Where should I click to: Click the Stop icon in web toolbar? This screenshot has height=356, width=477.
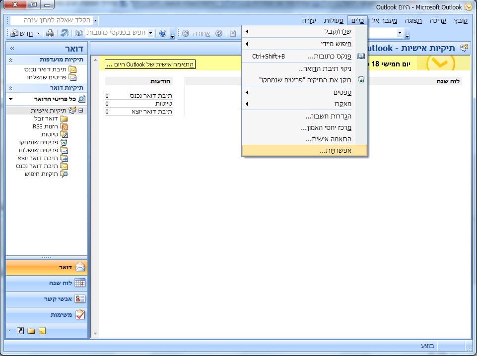233,33
